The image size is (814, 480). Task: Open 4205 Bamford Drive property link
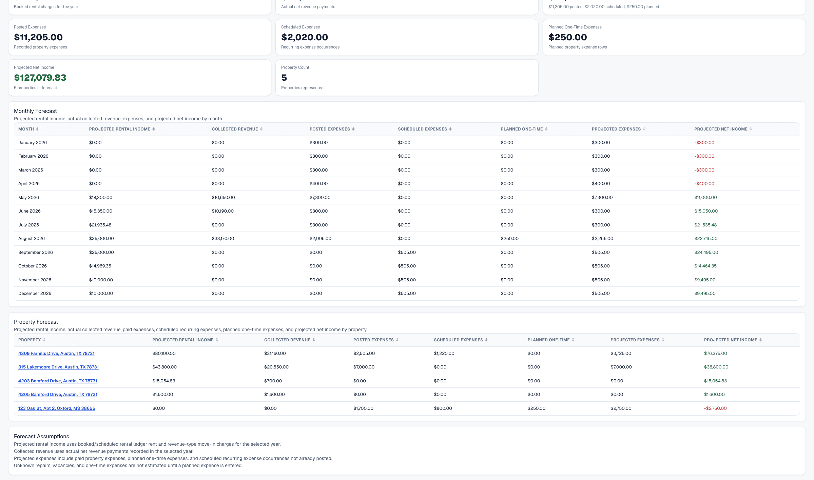coord(58,395)
